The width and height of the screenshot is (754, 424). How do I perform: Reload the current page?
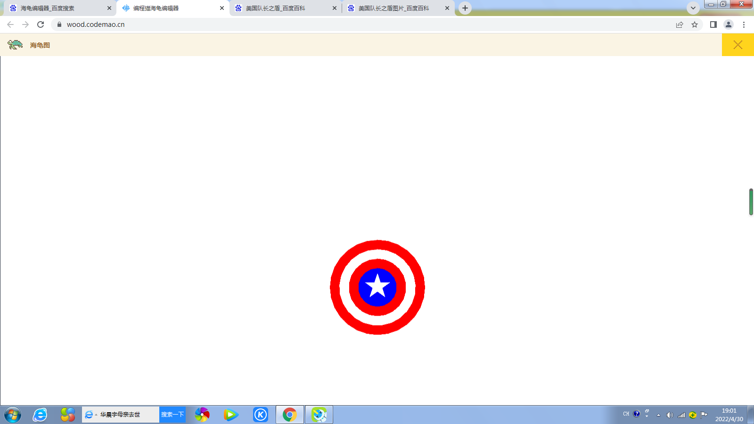[x=41, y=24]
